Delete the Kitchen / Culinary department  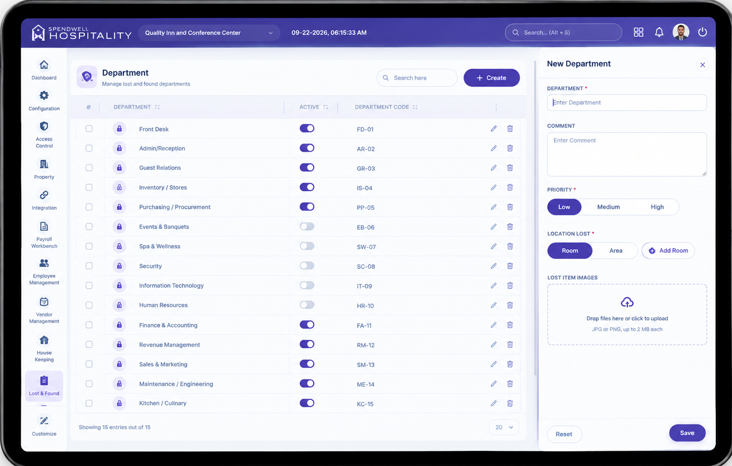(x=510, y=403)
